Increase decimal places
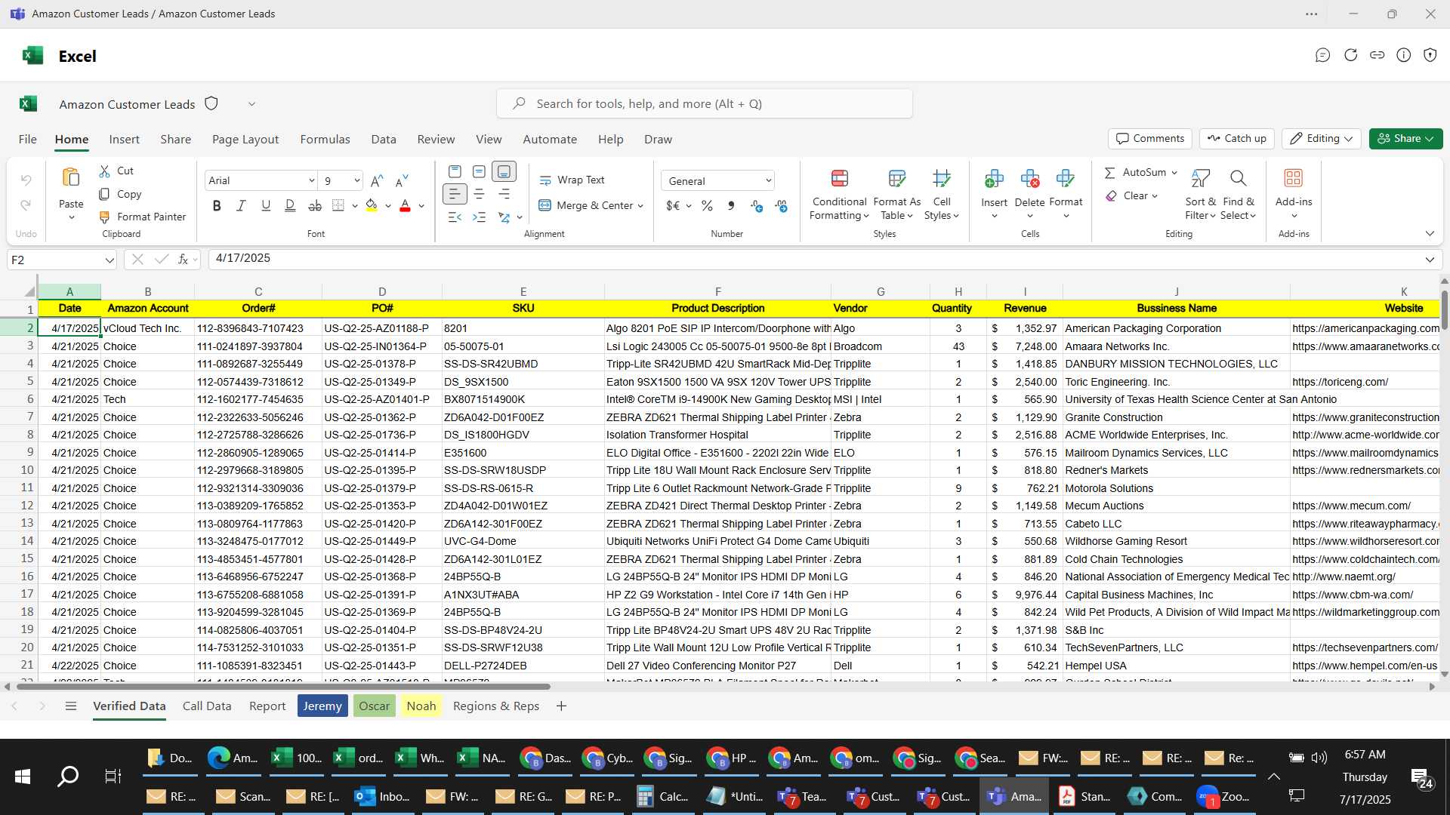Viewport: 1450px width, 815px height. (757, 206)
